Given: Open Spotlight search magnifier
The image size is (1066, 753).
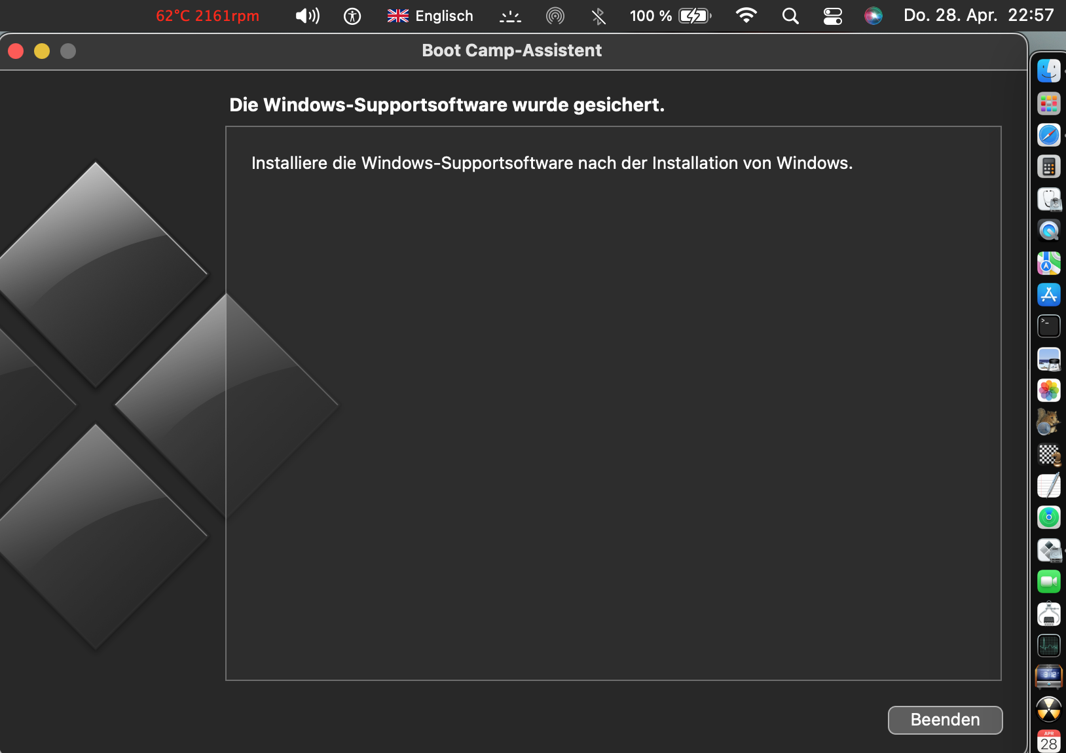Looking at the screenshot, I should [x=790, y=16].
